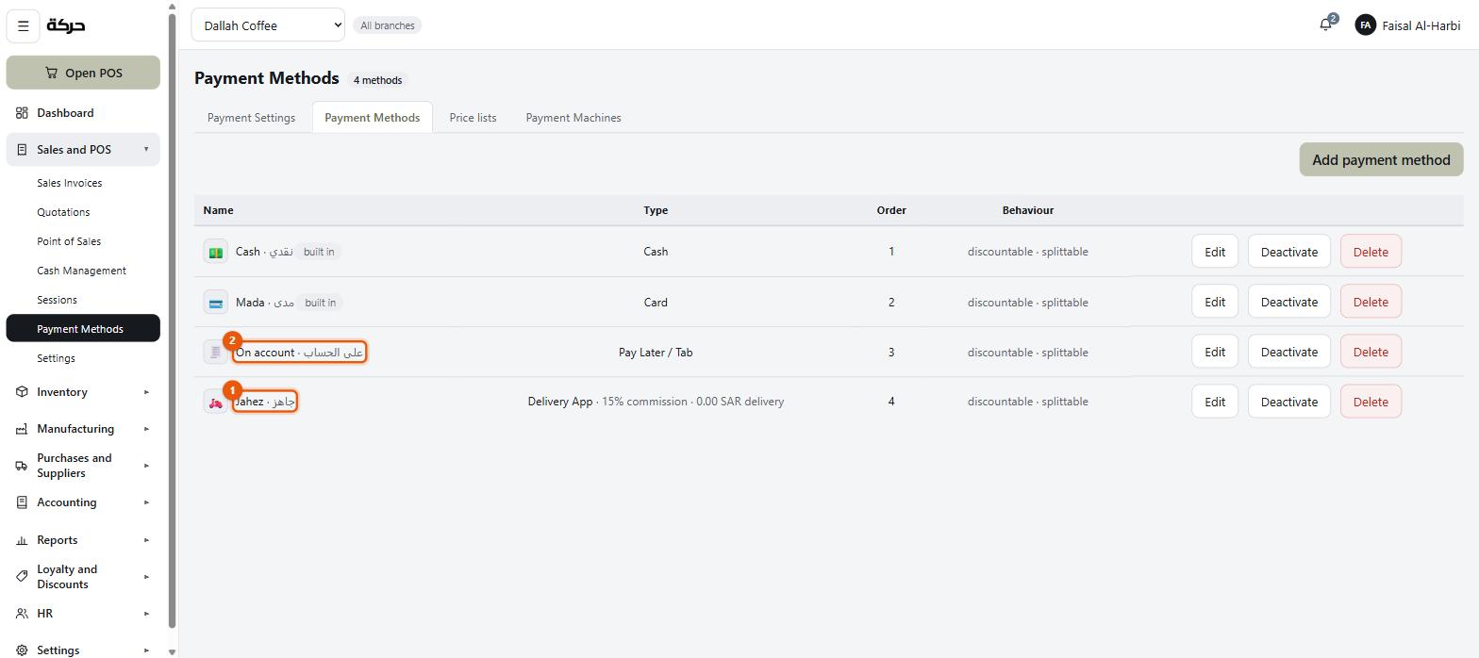
Task: Click the Dashboard grid icon
Action: pos(22,113)
